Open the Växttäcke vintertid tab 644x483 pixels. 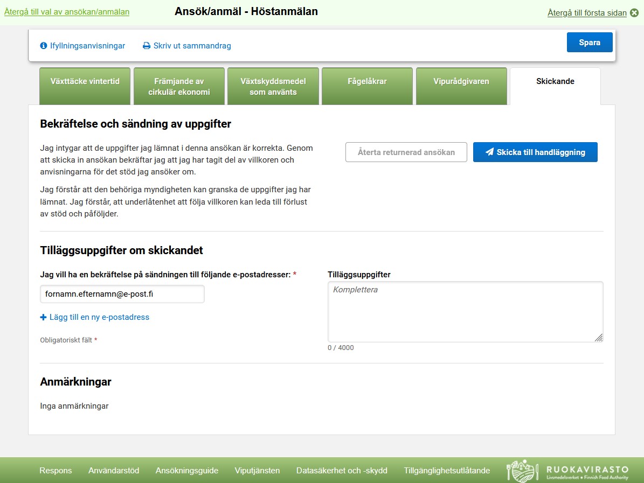(x=85, y=86)
